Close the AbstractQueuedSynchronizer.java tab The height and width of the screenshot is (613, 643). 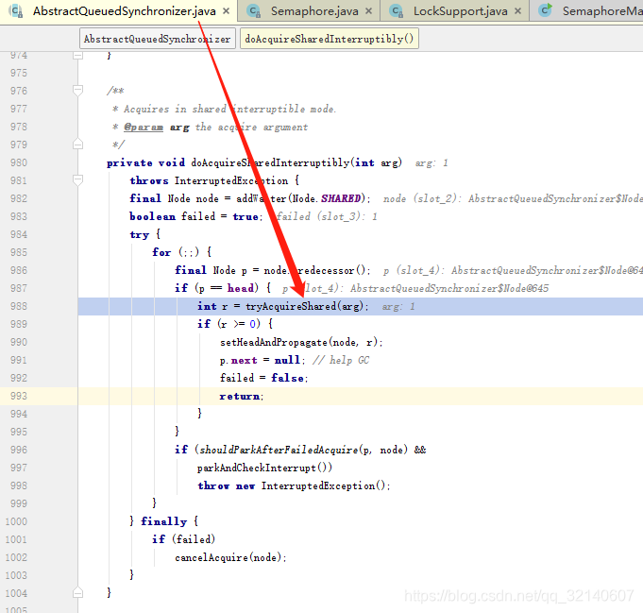(226, 11)
